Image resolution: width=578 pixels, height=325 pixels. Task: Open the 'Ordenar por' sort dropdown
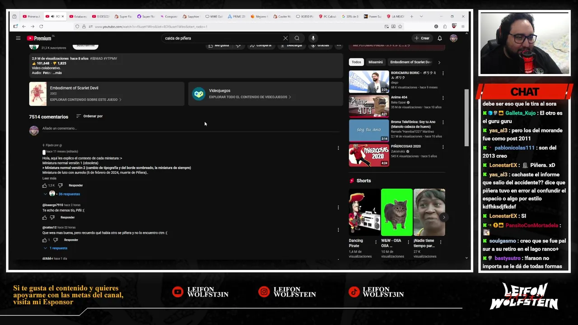coord(89,116)
